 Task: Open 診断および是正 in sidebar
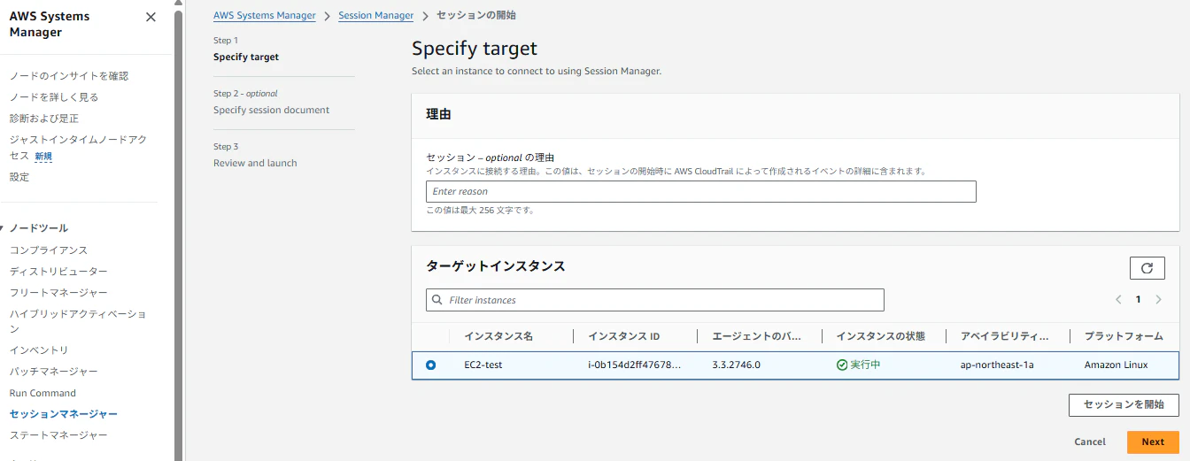point(44,119)
